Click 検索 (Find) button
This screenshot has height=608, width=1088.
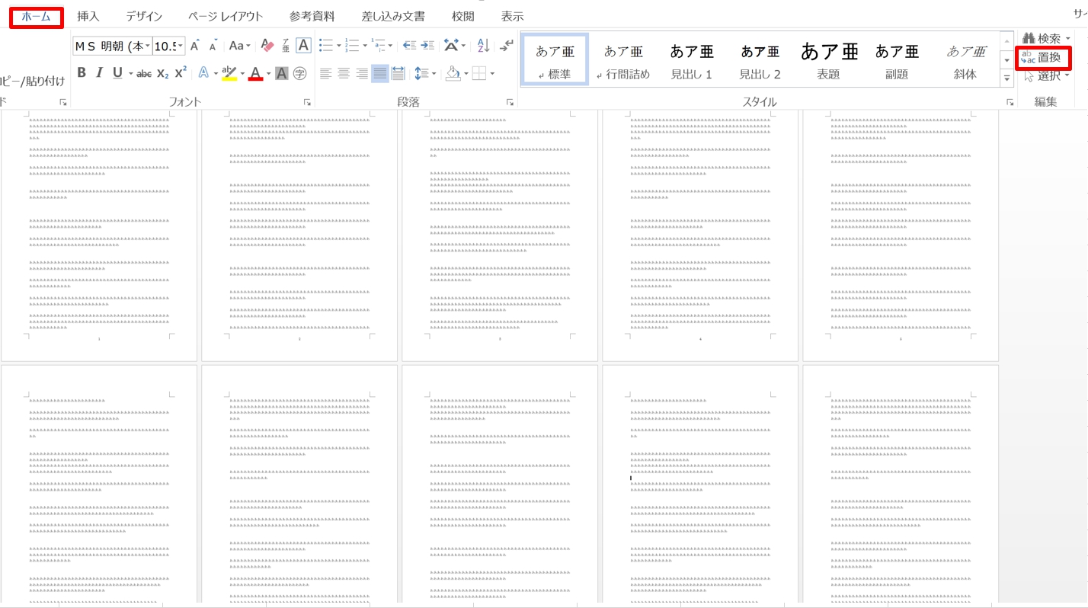[1047, 38]
